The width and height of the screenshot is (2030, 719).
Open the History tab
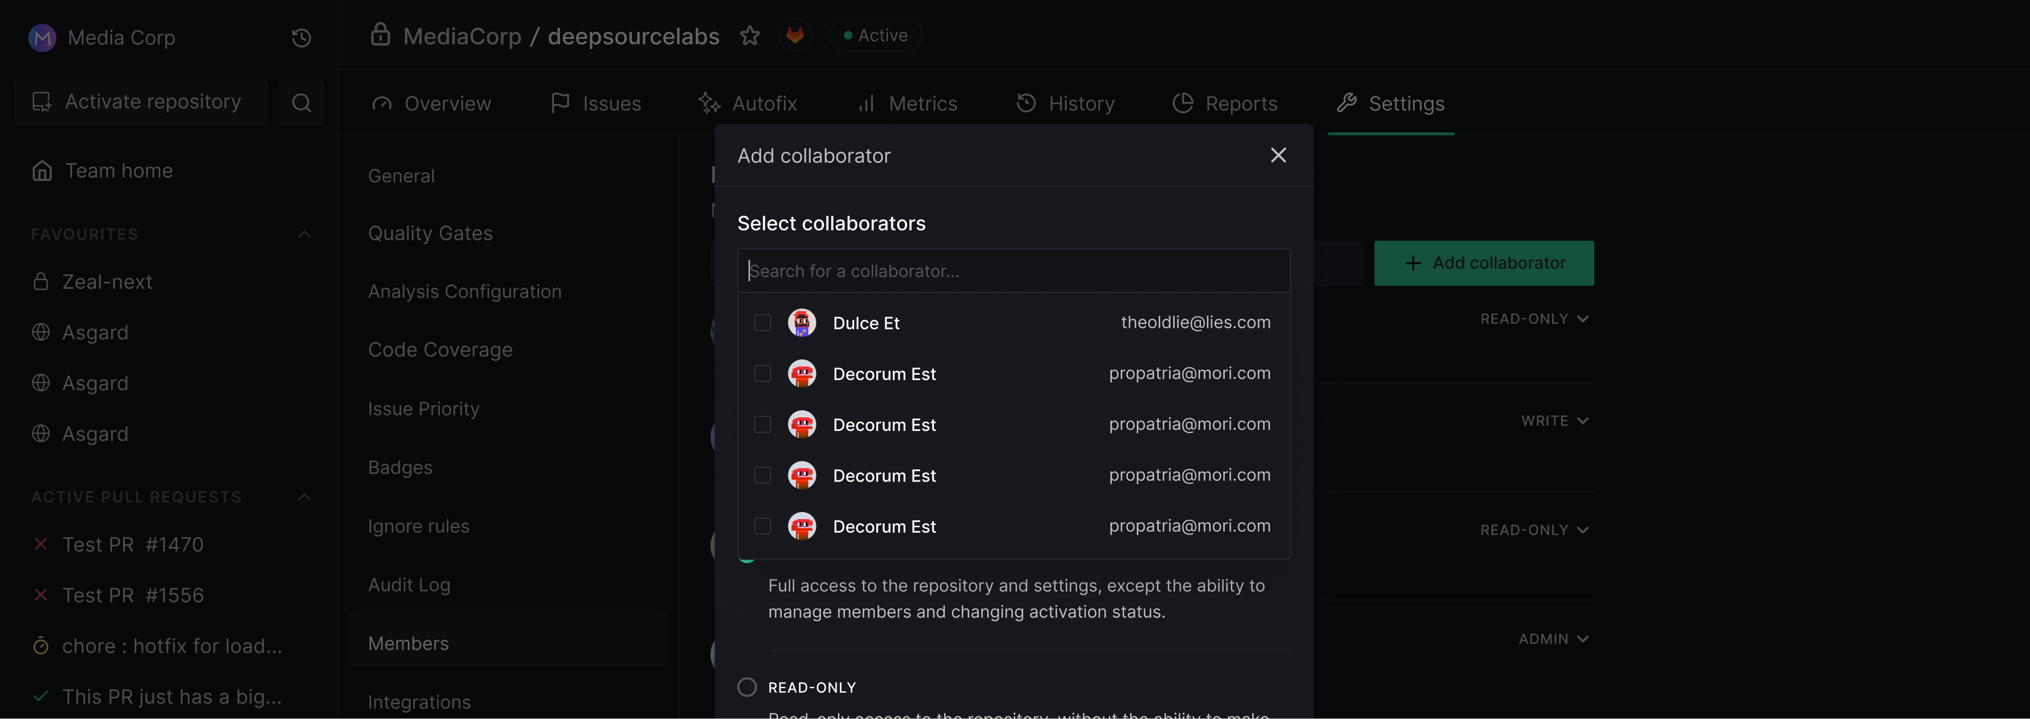pyautogui.click(x=1066, y=103)
